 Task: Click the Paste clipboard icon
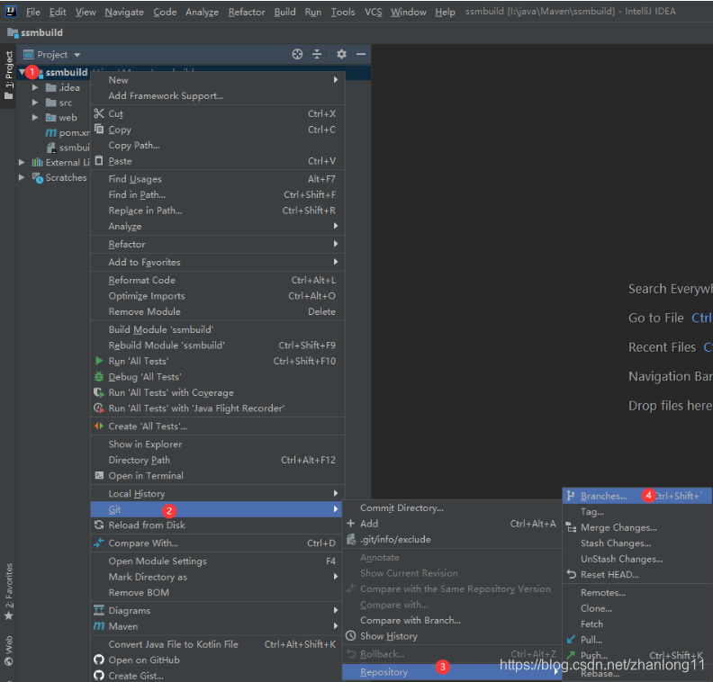pos(99,160)
